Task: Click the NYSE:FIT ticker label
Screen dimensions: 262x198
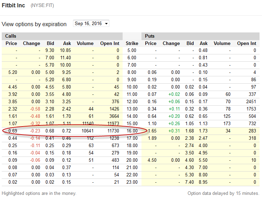Action: [42, 6]
